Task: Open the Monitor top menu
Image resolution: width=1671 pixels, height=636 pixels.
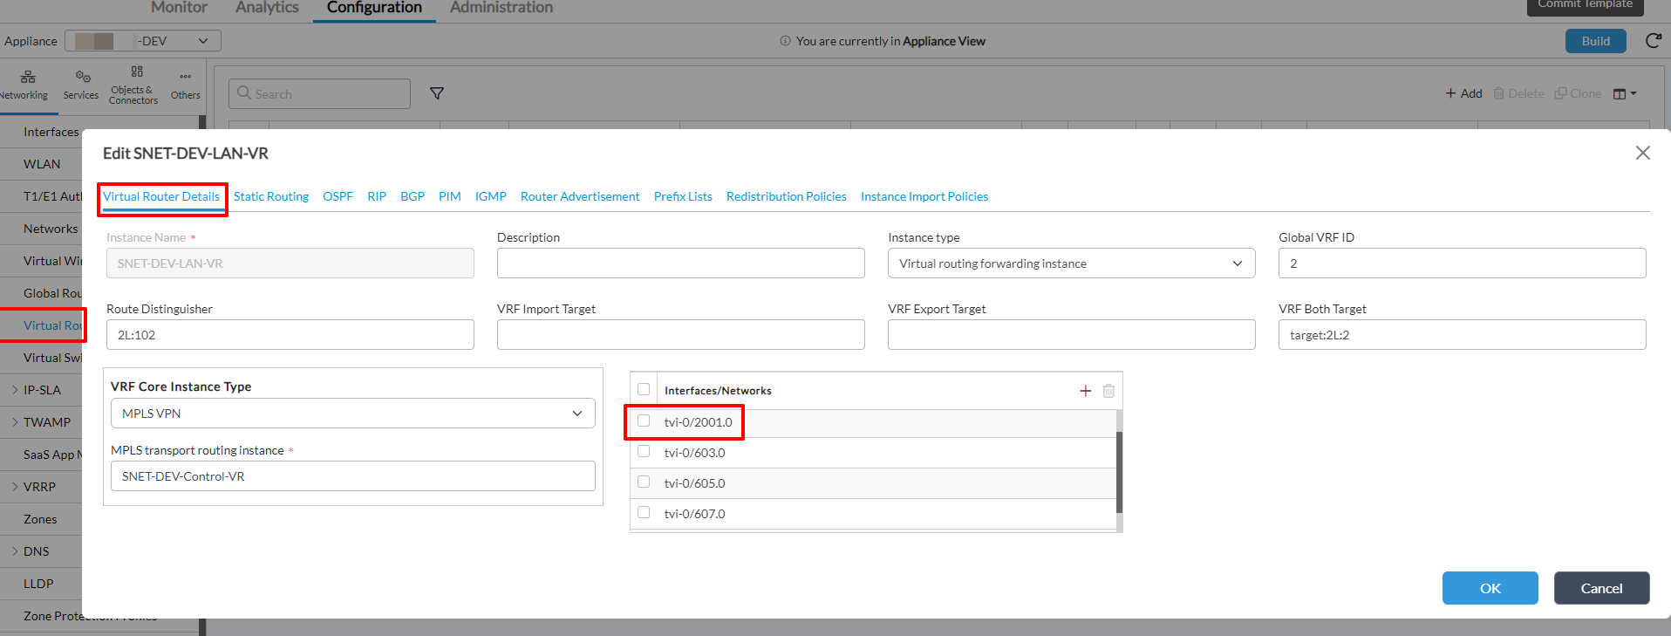Action: pyautogui.click(x=179, y=7)
